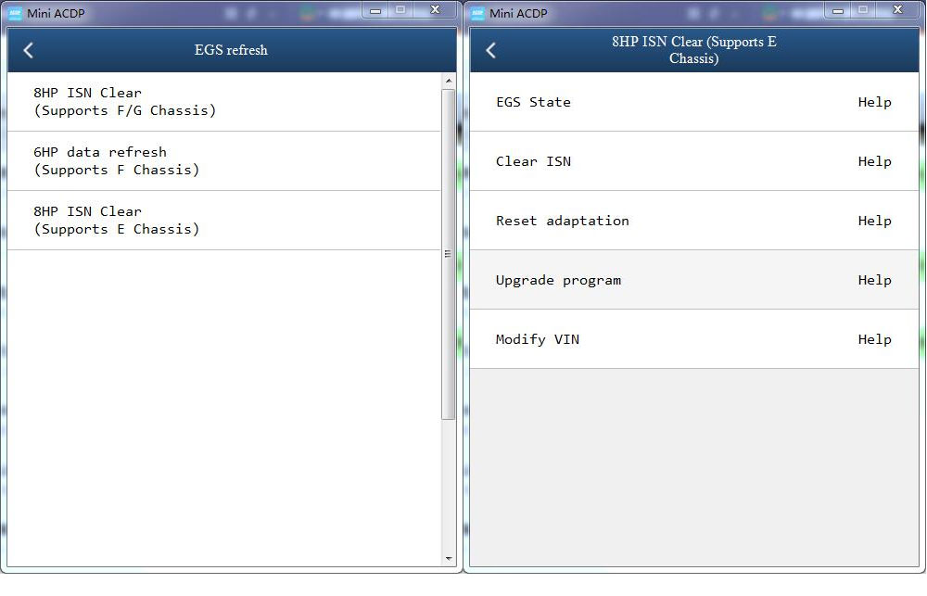Click Mini ACDP app icon in left window
Viewport: 927px width, 596px height.
coord(15,13)
